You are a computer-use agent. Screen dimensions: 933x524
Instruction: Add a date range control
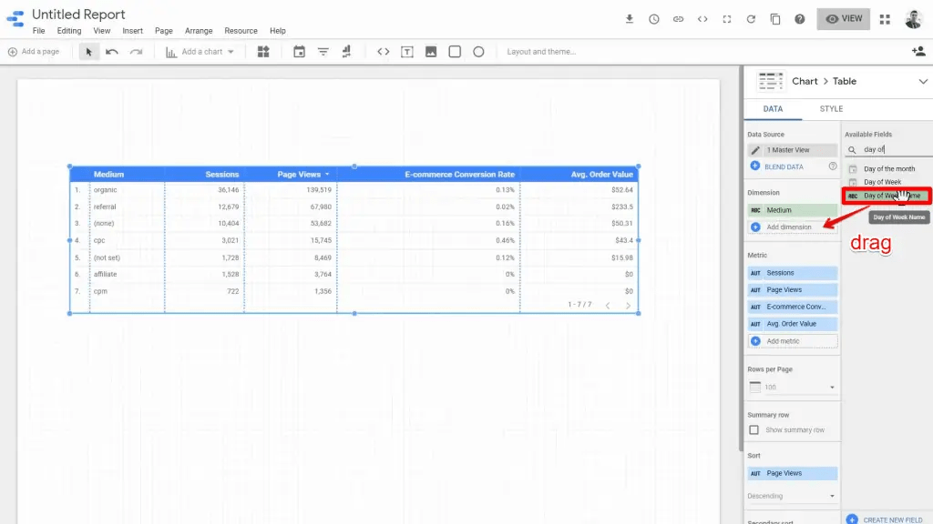click(298, 52)
